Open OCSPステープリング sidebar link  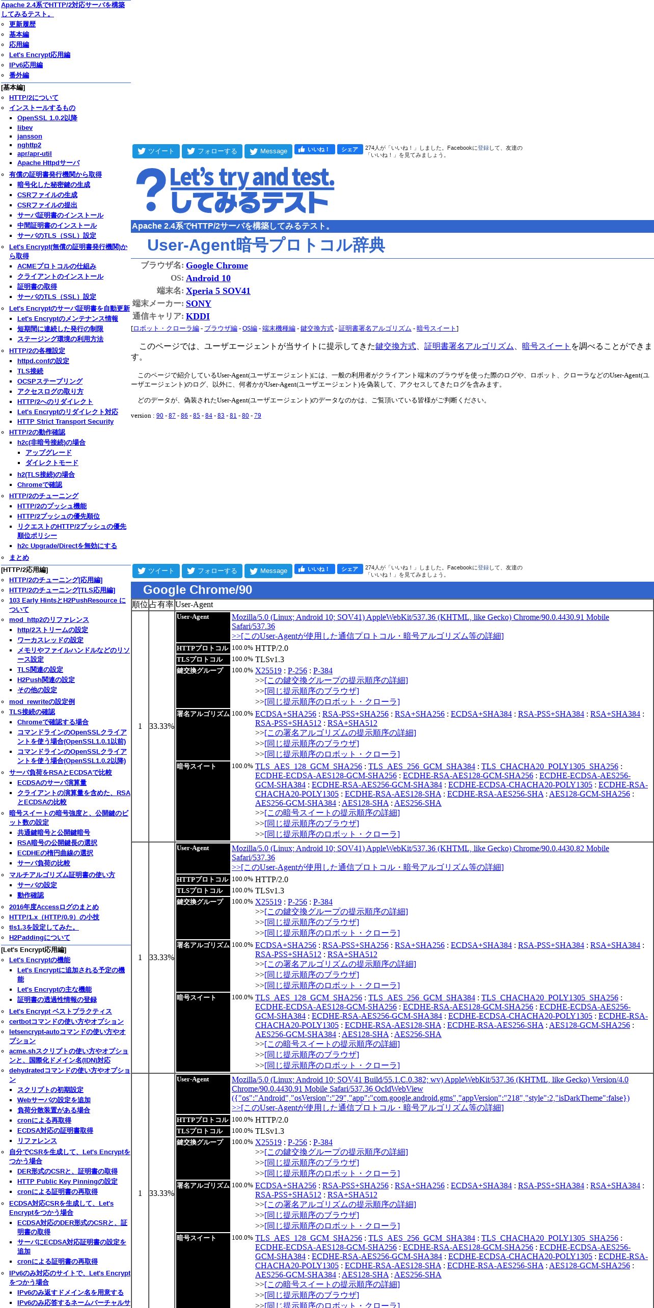pyautogui.click(x=50, y=381)
